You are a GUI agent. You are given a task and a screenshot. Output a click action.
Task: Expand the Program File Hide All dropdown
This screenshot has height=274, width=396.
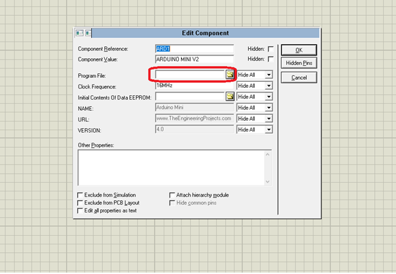click(269, 75)
